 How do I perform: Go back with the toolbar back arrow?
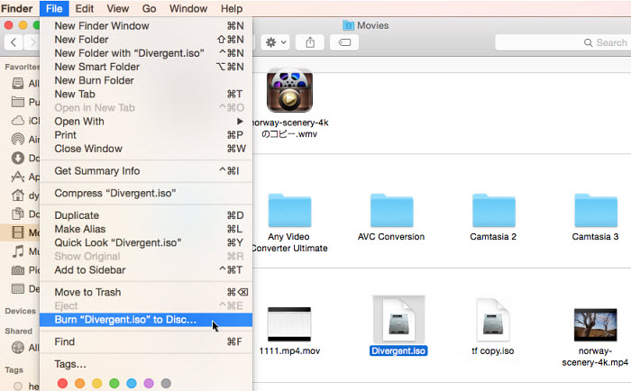[14, 42]
